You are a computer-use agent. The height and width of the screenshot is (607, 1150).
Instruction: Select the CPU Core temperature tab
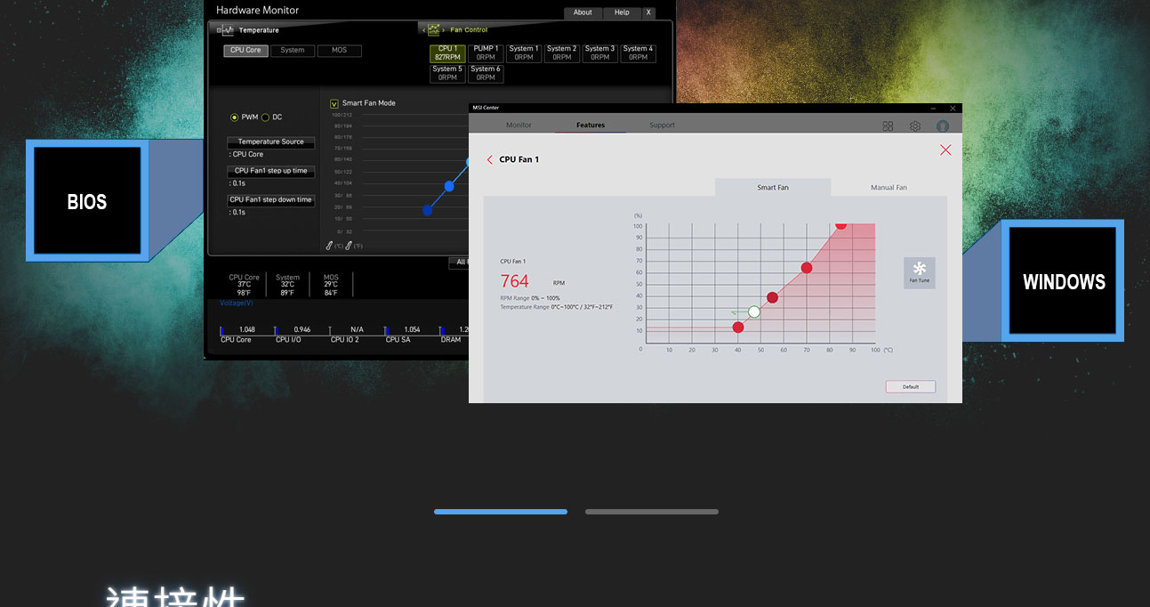click(x=245, y=51)
